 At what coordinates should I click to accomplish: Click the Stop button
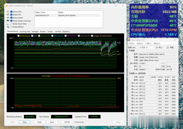click(25, 122)
